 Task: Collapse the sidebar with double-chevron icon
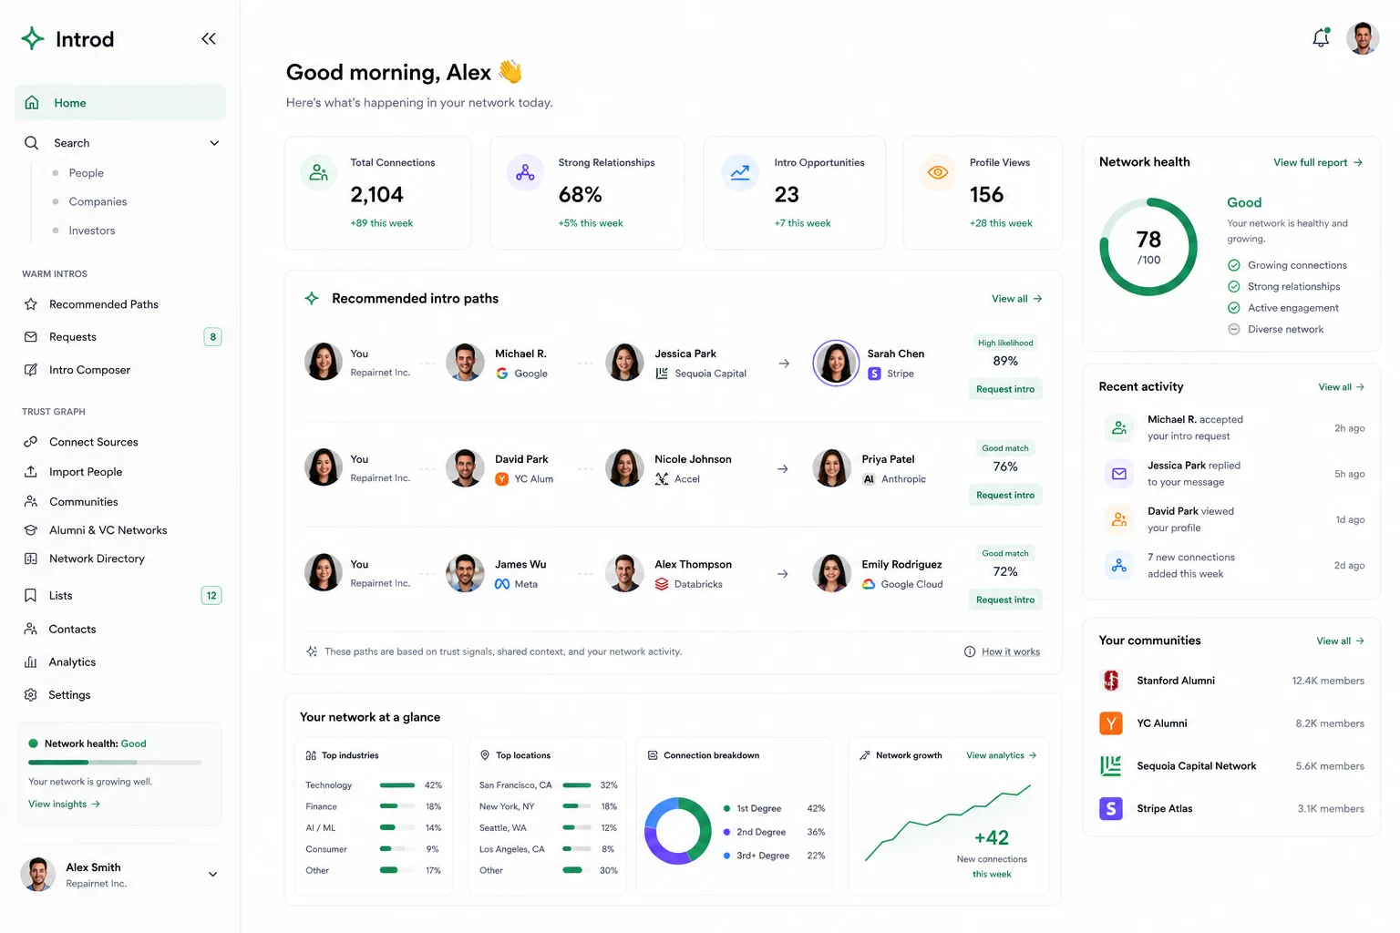[x=209, y=38]
